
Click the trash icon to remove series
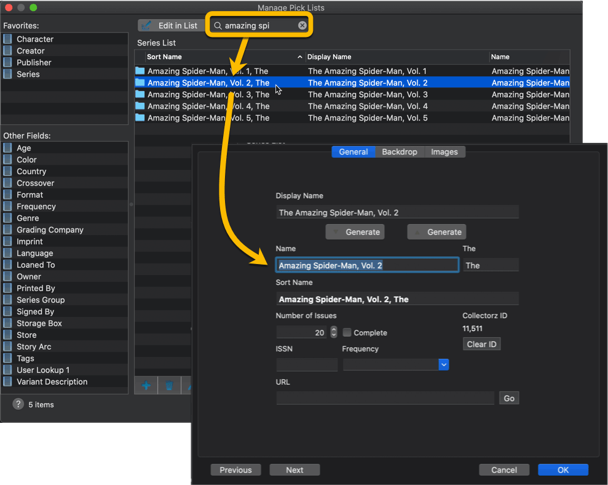[x=169, y=385]
